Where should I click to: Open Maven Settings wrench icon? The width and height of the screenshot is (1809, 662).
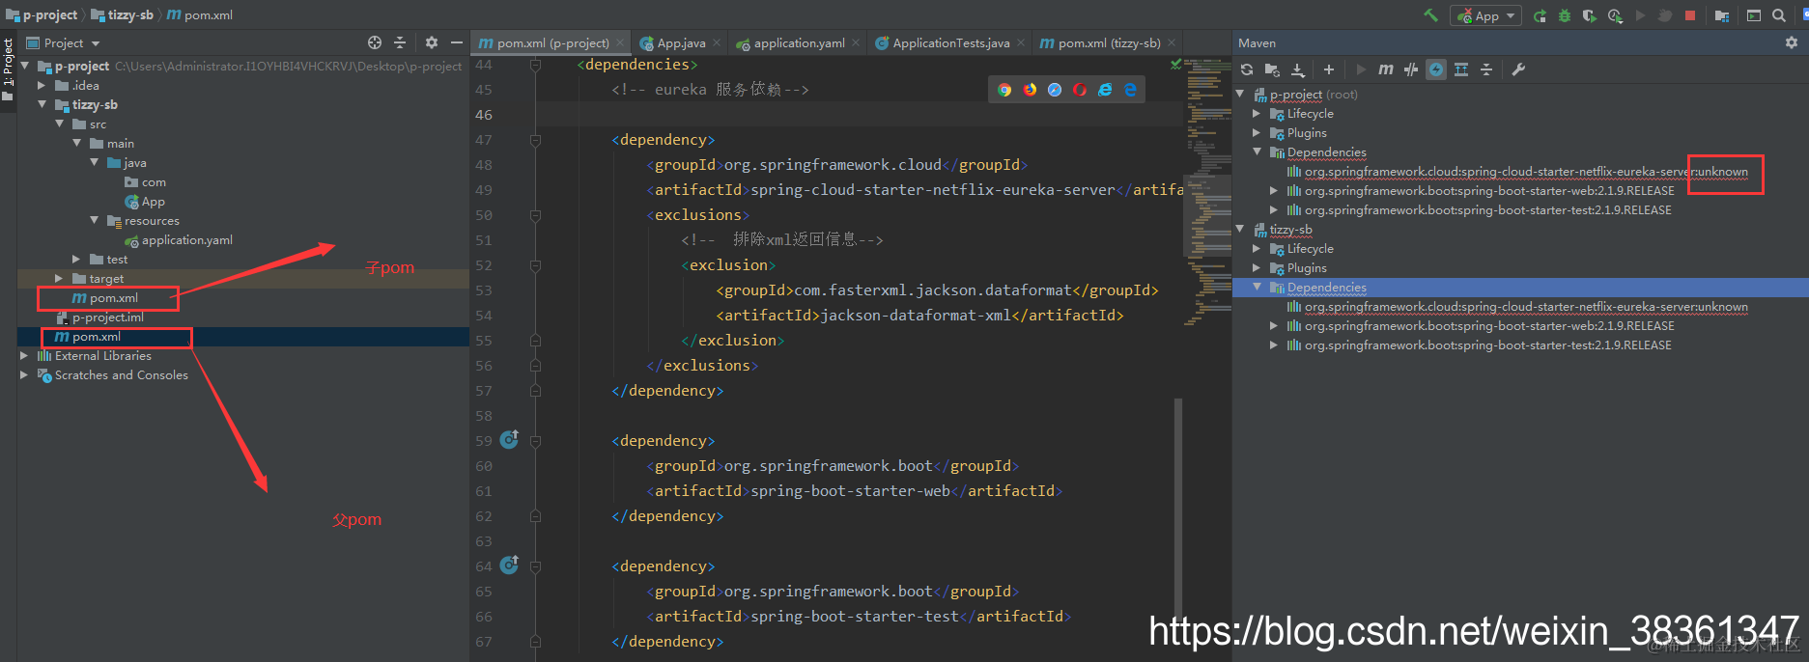point(1518,69)
